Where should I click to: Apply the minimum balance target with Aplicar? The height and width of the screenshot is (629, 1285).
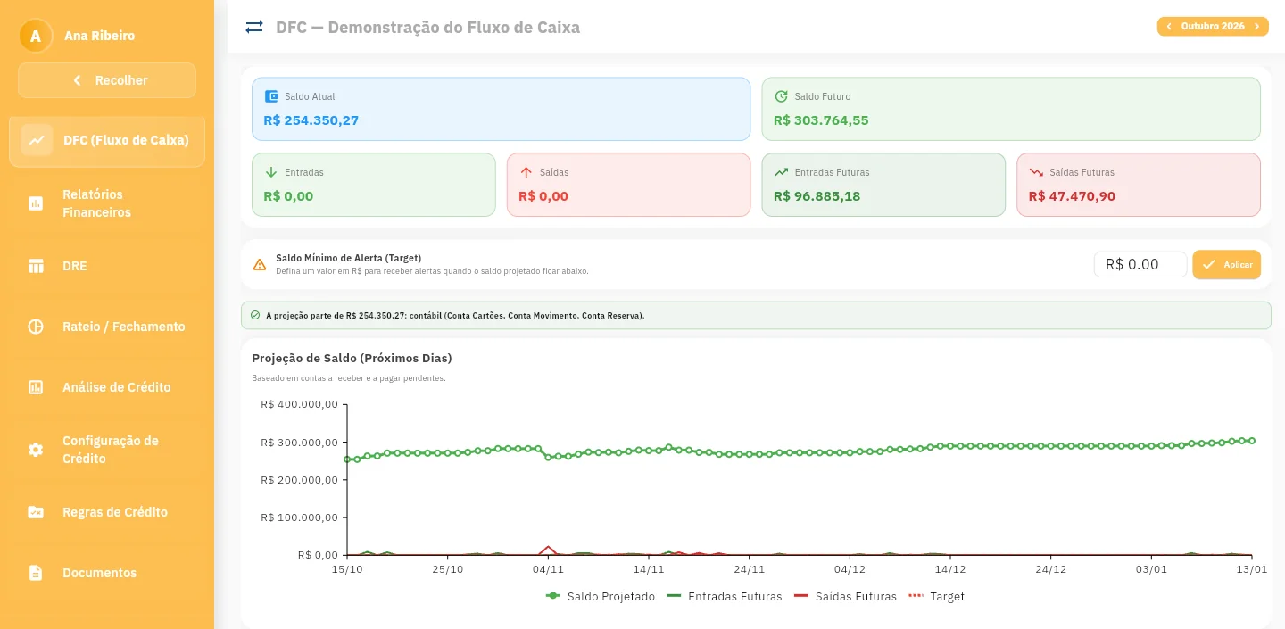pos(1226,264)
